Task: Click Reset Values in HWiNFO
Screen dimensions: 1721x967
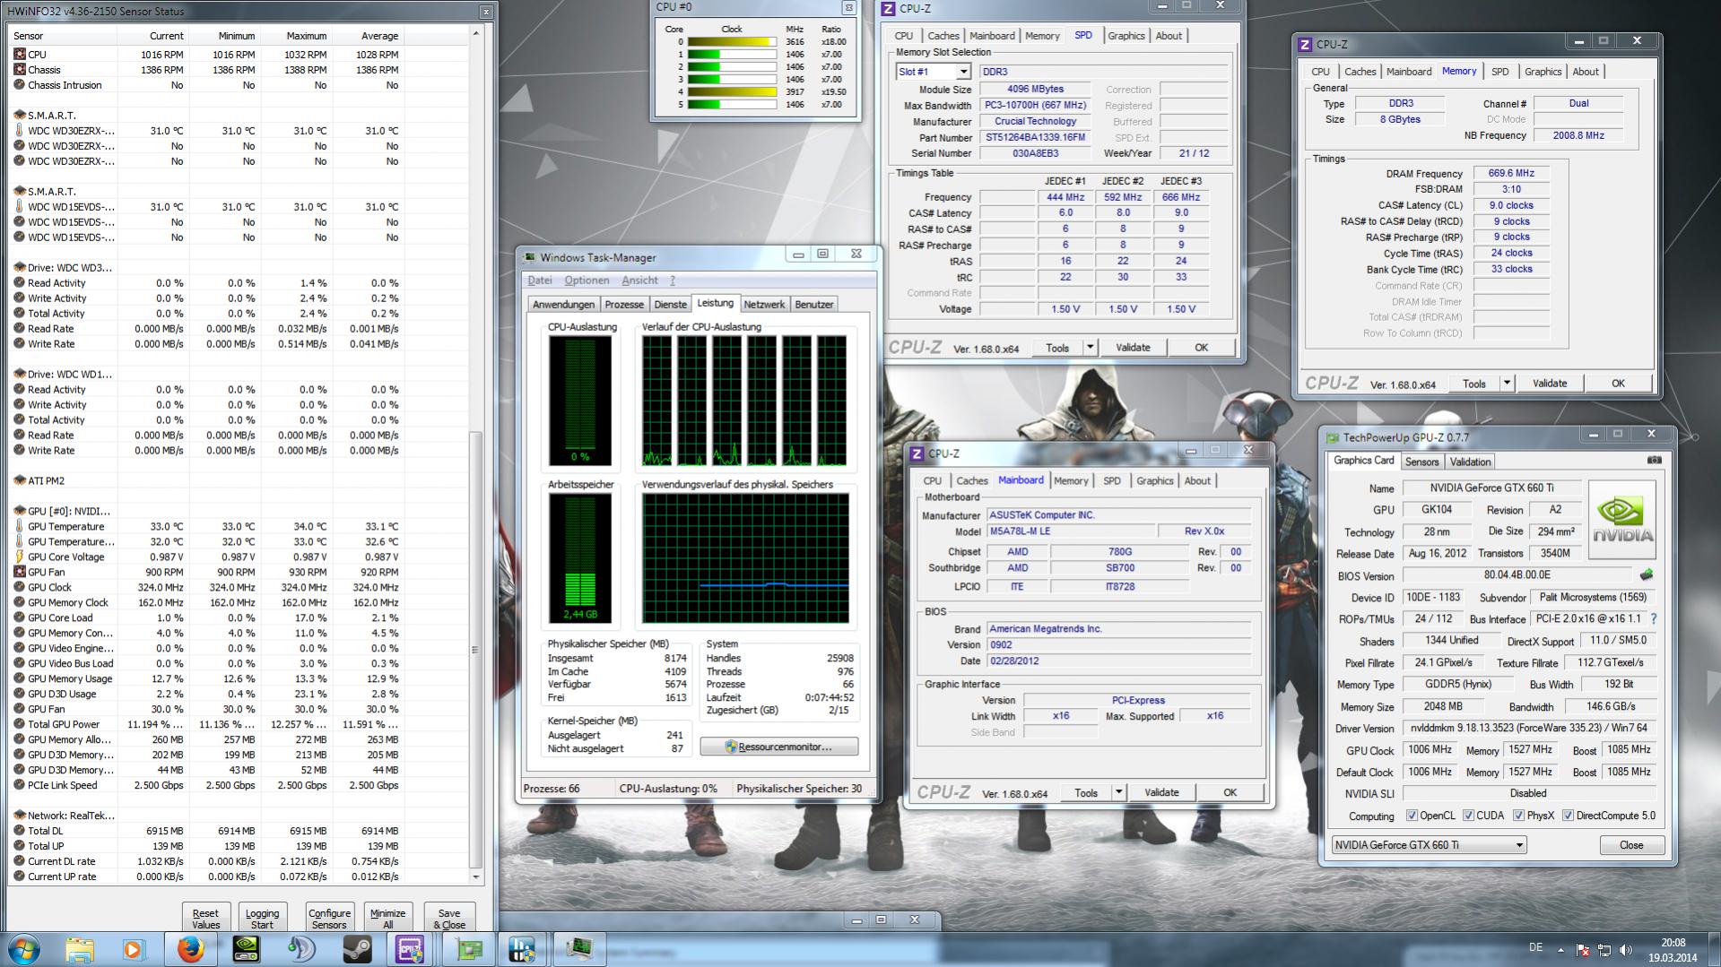Action: click(205, 919)
